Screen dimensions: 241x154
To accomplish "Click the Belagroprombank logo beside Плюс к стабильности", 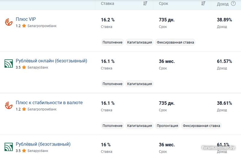I will [8, 105].
